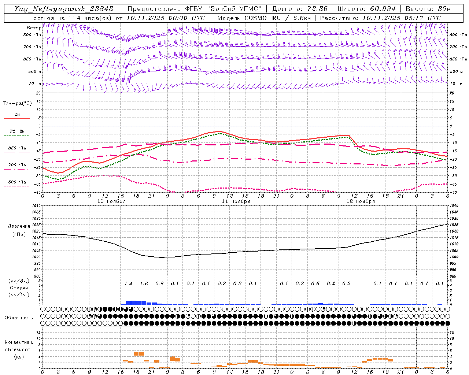
Task: Click the '(гПа)' unit label under Давление
Action: coord(19,235)
